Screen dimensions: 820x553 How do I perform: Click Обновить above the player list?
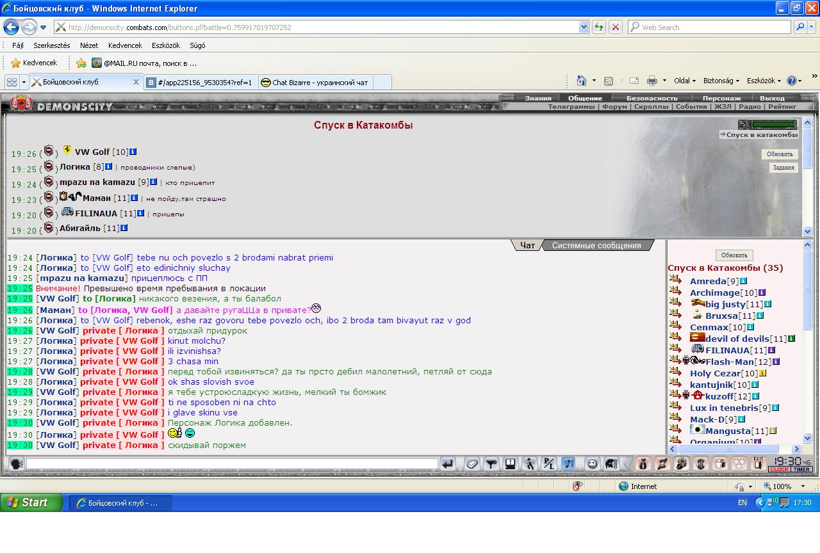[x=734, y=255]
